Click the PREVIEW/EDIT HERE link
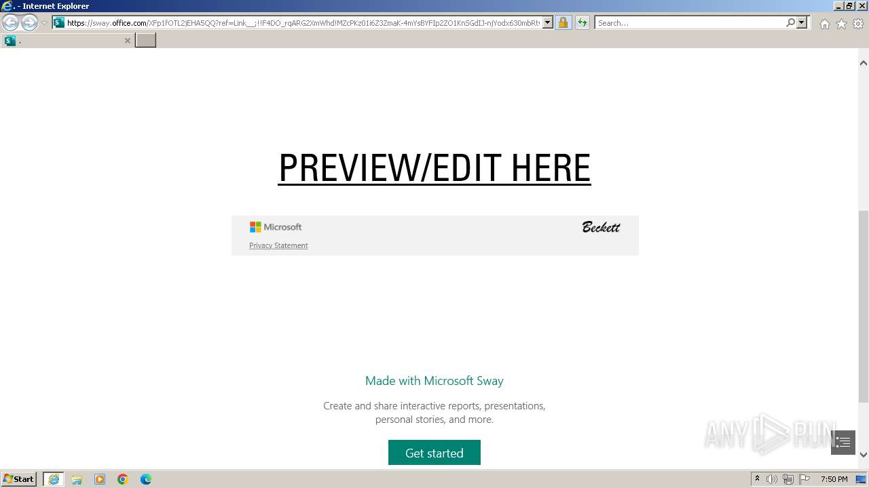 (x=434, y=167)
